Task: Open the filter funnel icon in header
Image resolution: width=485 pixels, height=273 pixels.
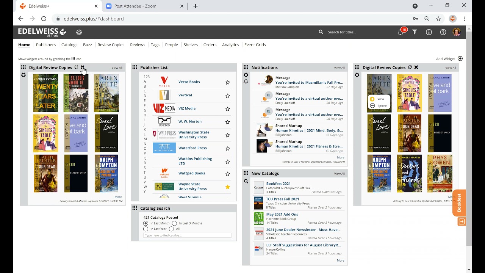Action: click(x=415, y=32)
